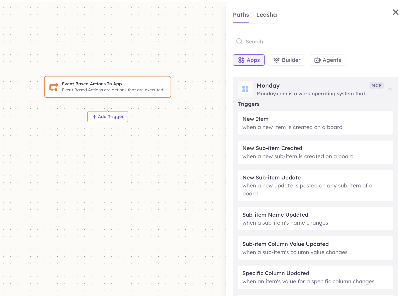
Task: Click the Add Trigger button
Action: click(108, 117)
